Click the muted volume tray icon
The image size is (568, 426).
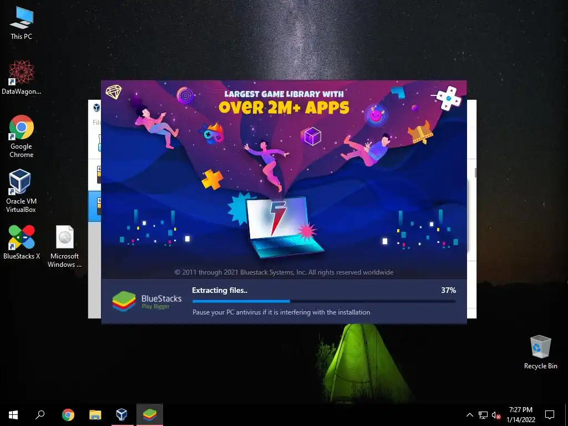coord(496,415)
